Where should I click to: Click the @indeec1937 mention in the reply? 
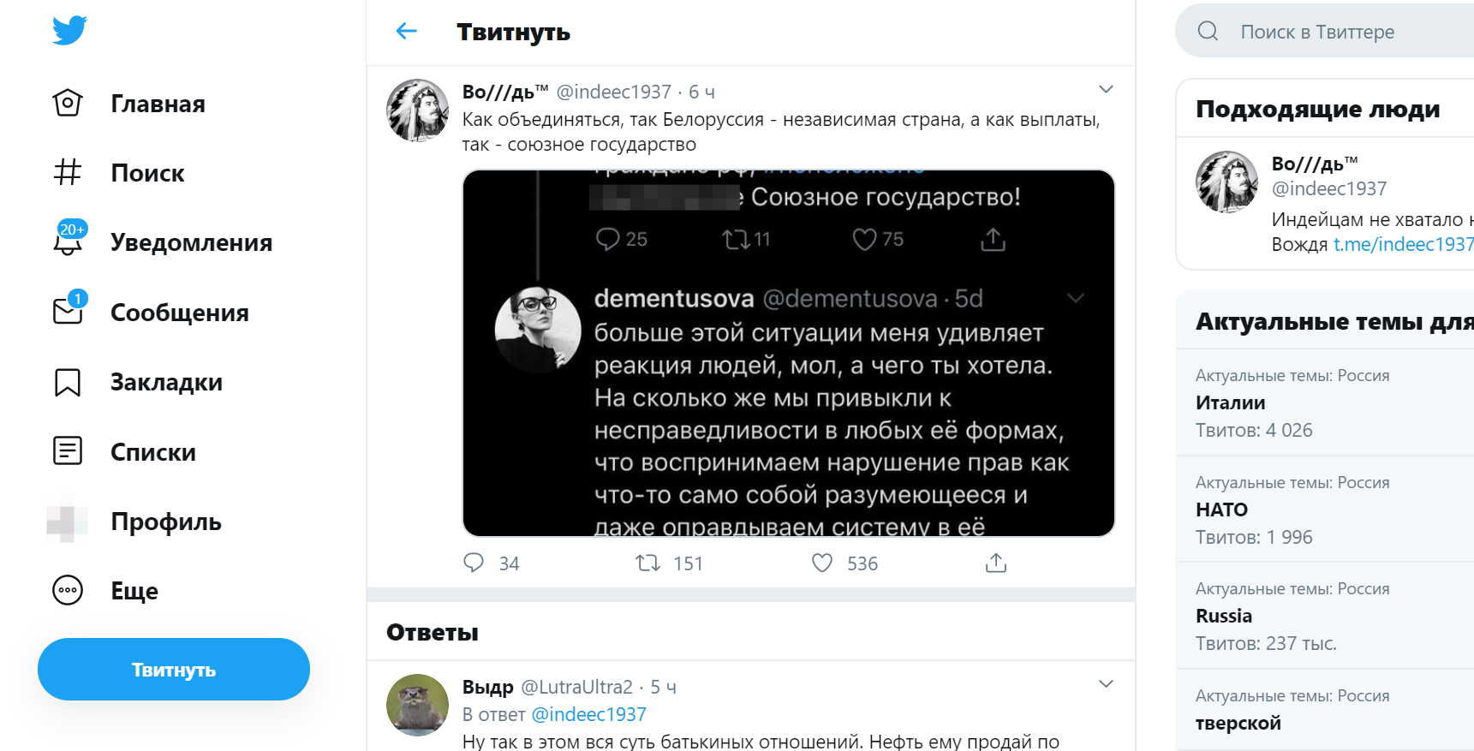[588, 714]
